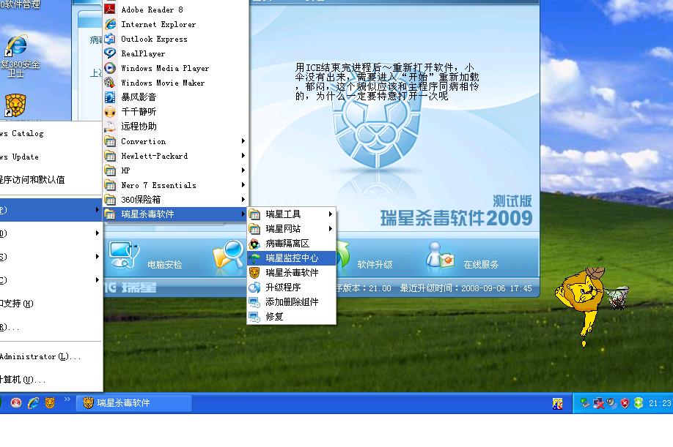Expand quick launch overflow chevron
This screenshot has height=447, width=673.
pyautogui.click(x=67, y=399)
